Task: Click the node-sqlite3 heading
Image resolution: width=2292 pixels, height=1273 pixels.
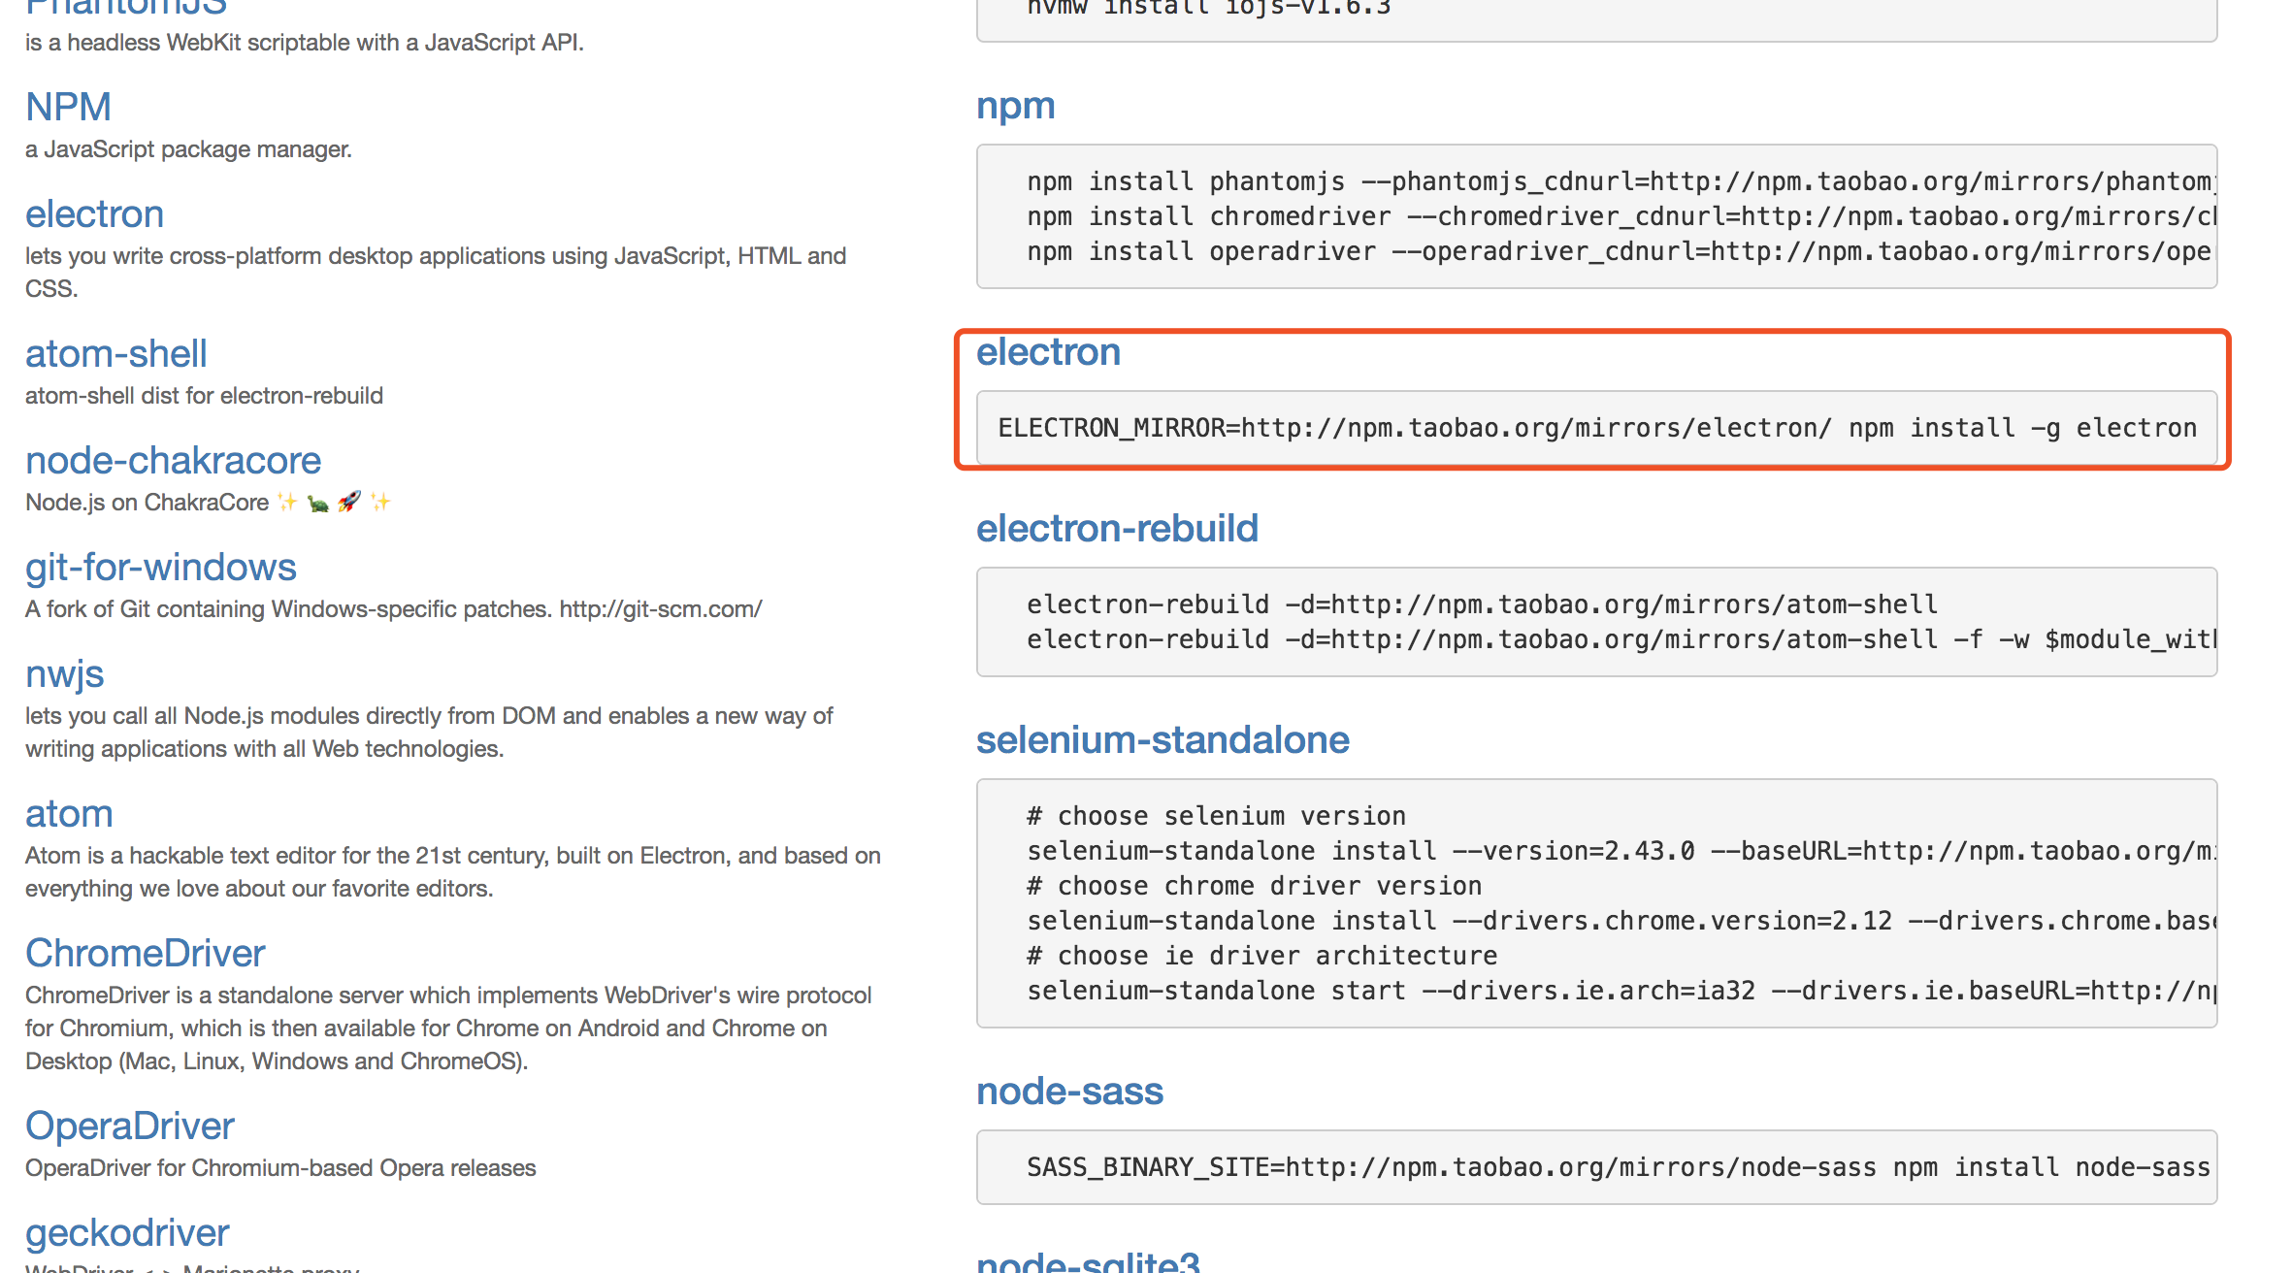Action: [1088, 1261]
